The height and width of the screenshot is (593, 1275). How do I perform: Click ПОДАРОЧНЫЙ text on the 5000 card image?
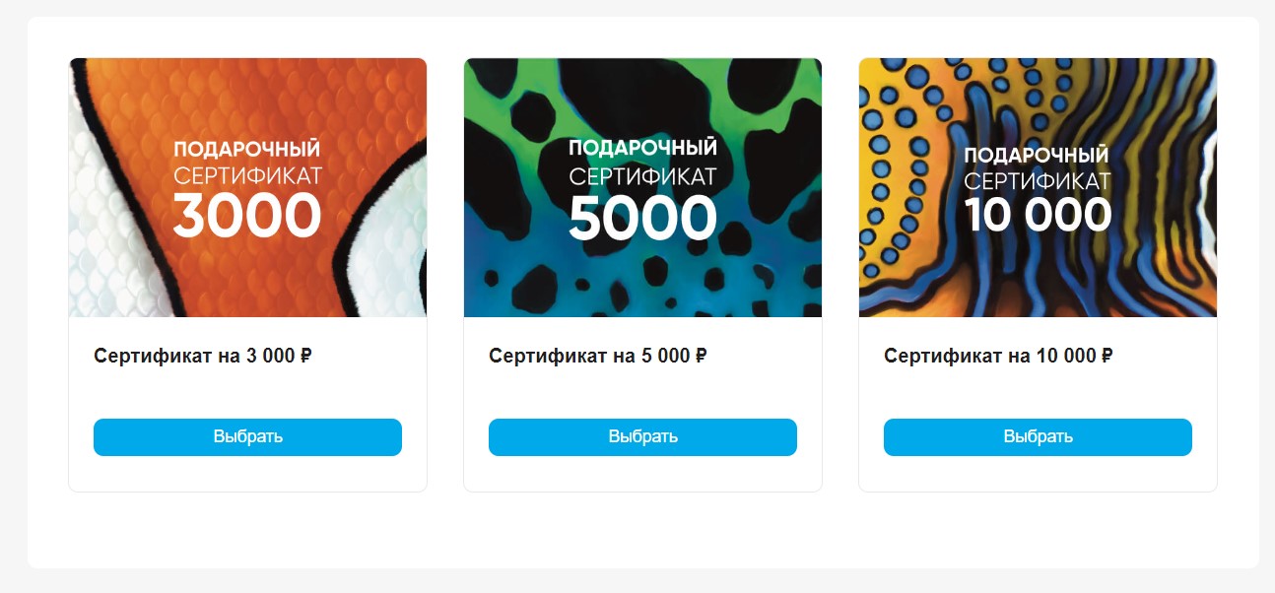[642, 148]
